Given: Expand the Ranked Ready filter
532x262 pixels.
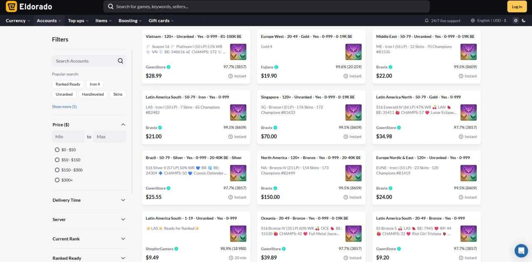Looking at the screenshot, I should (x=89, y=258).
